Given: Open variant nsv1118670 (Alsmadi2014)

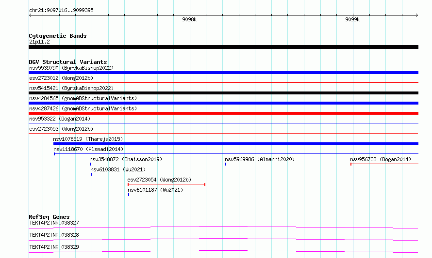Looking at the screenshot, I should click(x=88, y=149).
